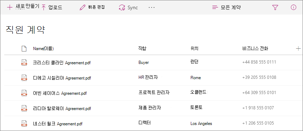The width and height of the screenshot is (303, 131).
Task: Open 리디아 할로웨이 Agreement.pdf
Action: coord(62,109)
